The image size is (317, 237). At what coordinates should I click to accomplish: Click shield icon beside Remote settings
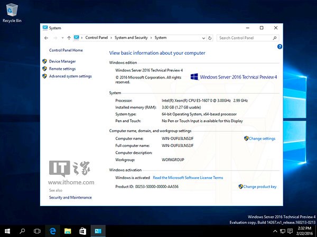45,68
